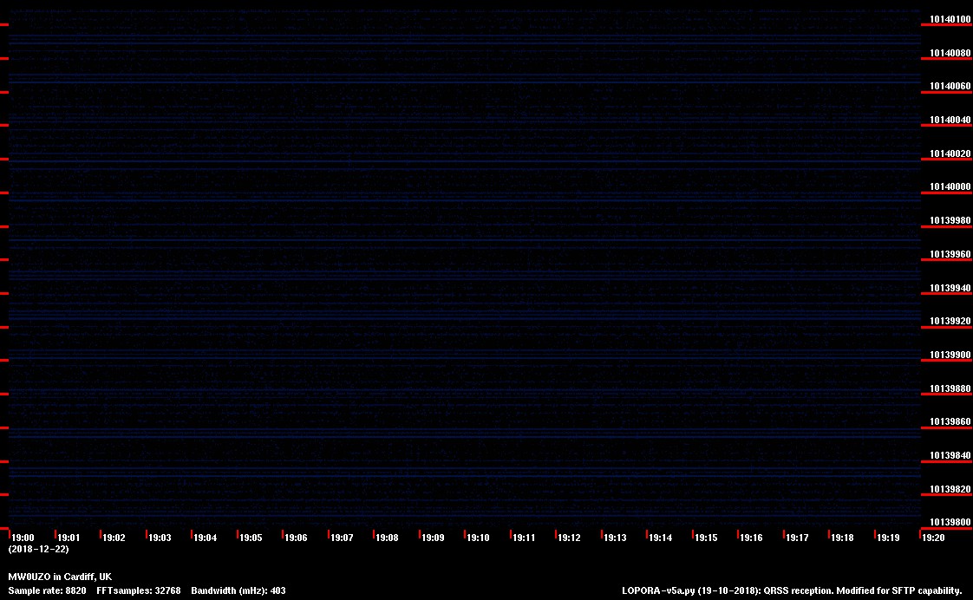Click the Sample rate: 8820 text
This screenshot has width=973, height=600.
click(47, 590)
